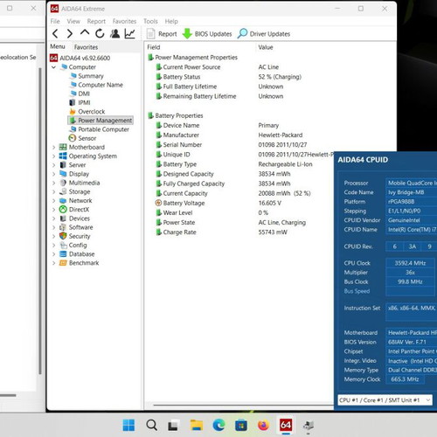Expand the Multimedia tree node

pos(53,183)
